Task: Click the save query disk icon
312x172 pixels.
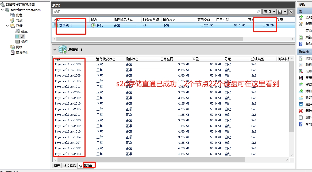Action: point(280,12)
